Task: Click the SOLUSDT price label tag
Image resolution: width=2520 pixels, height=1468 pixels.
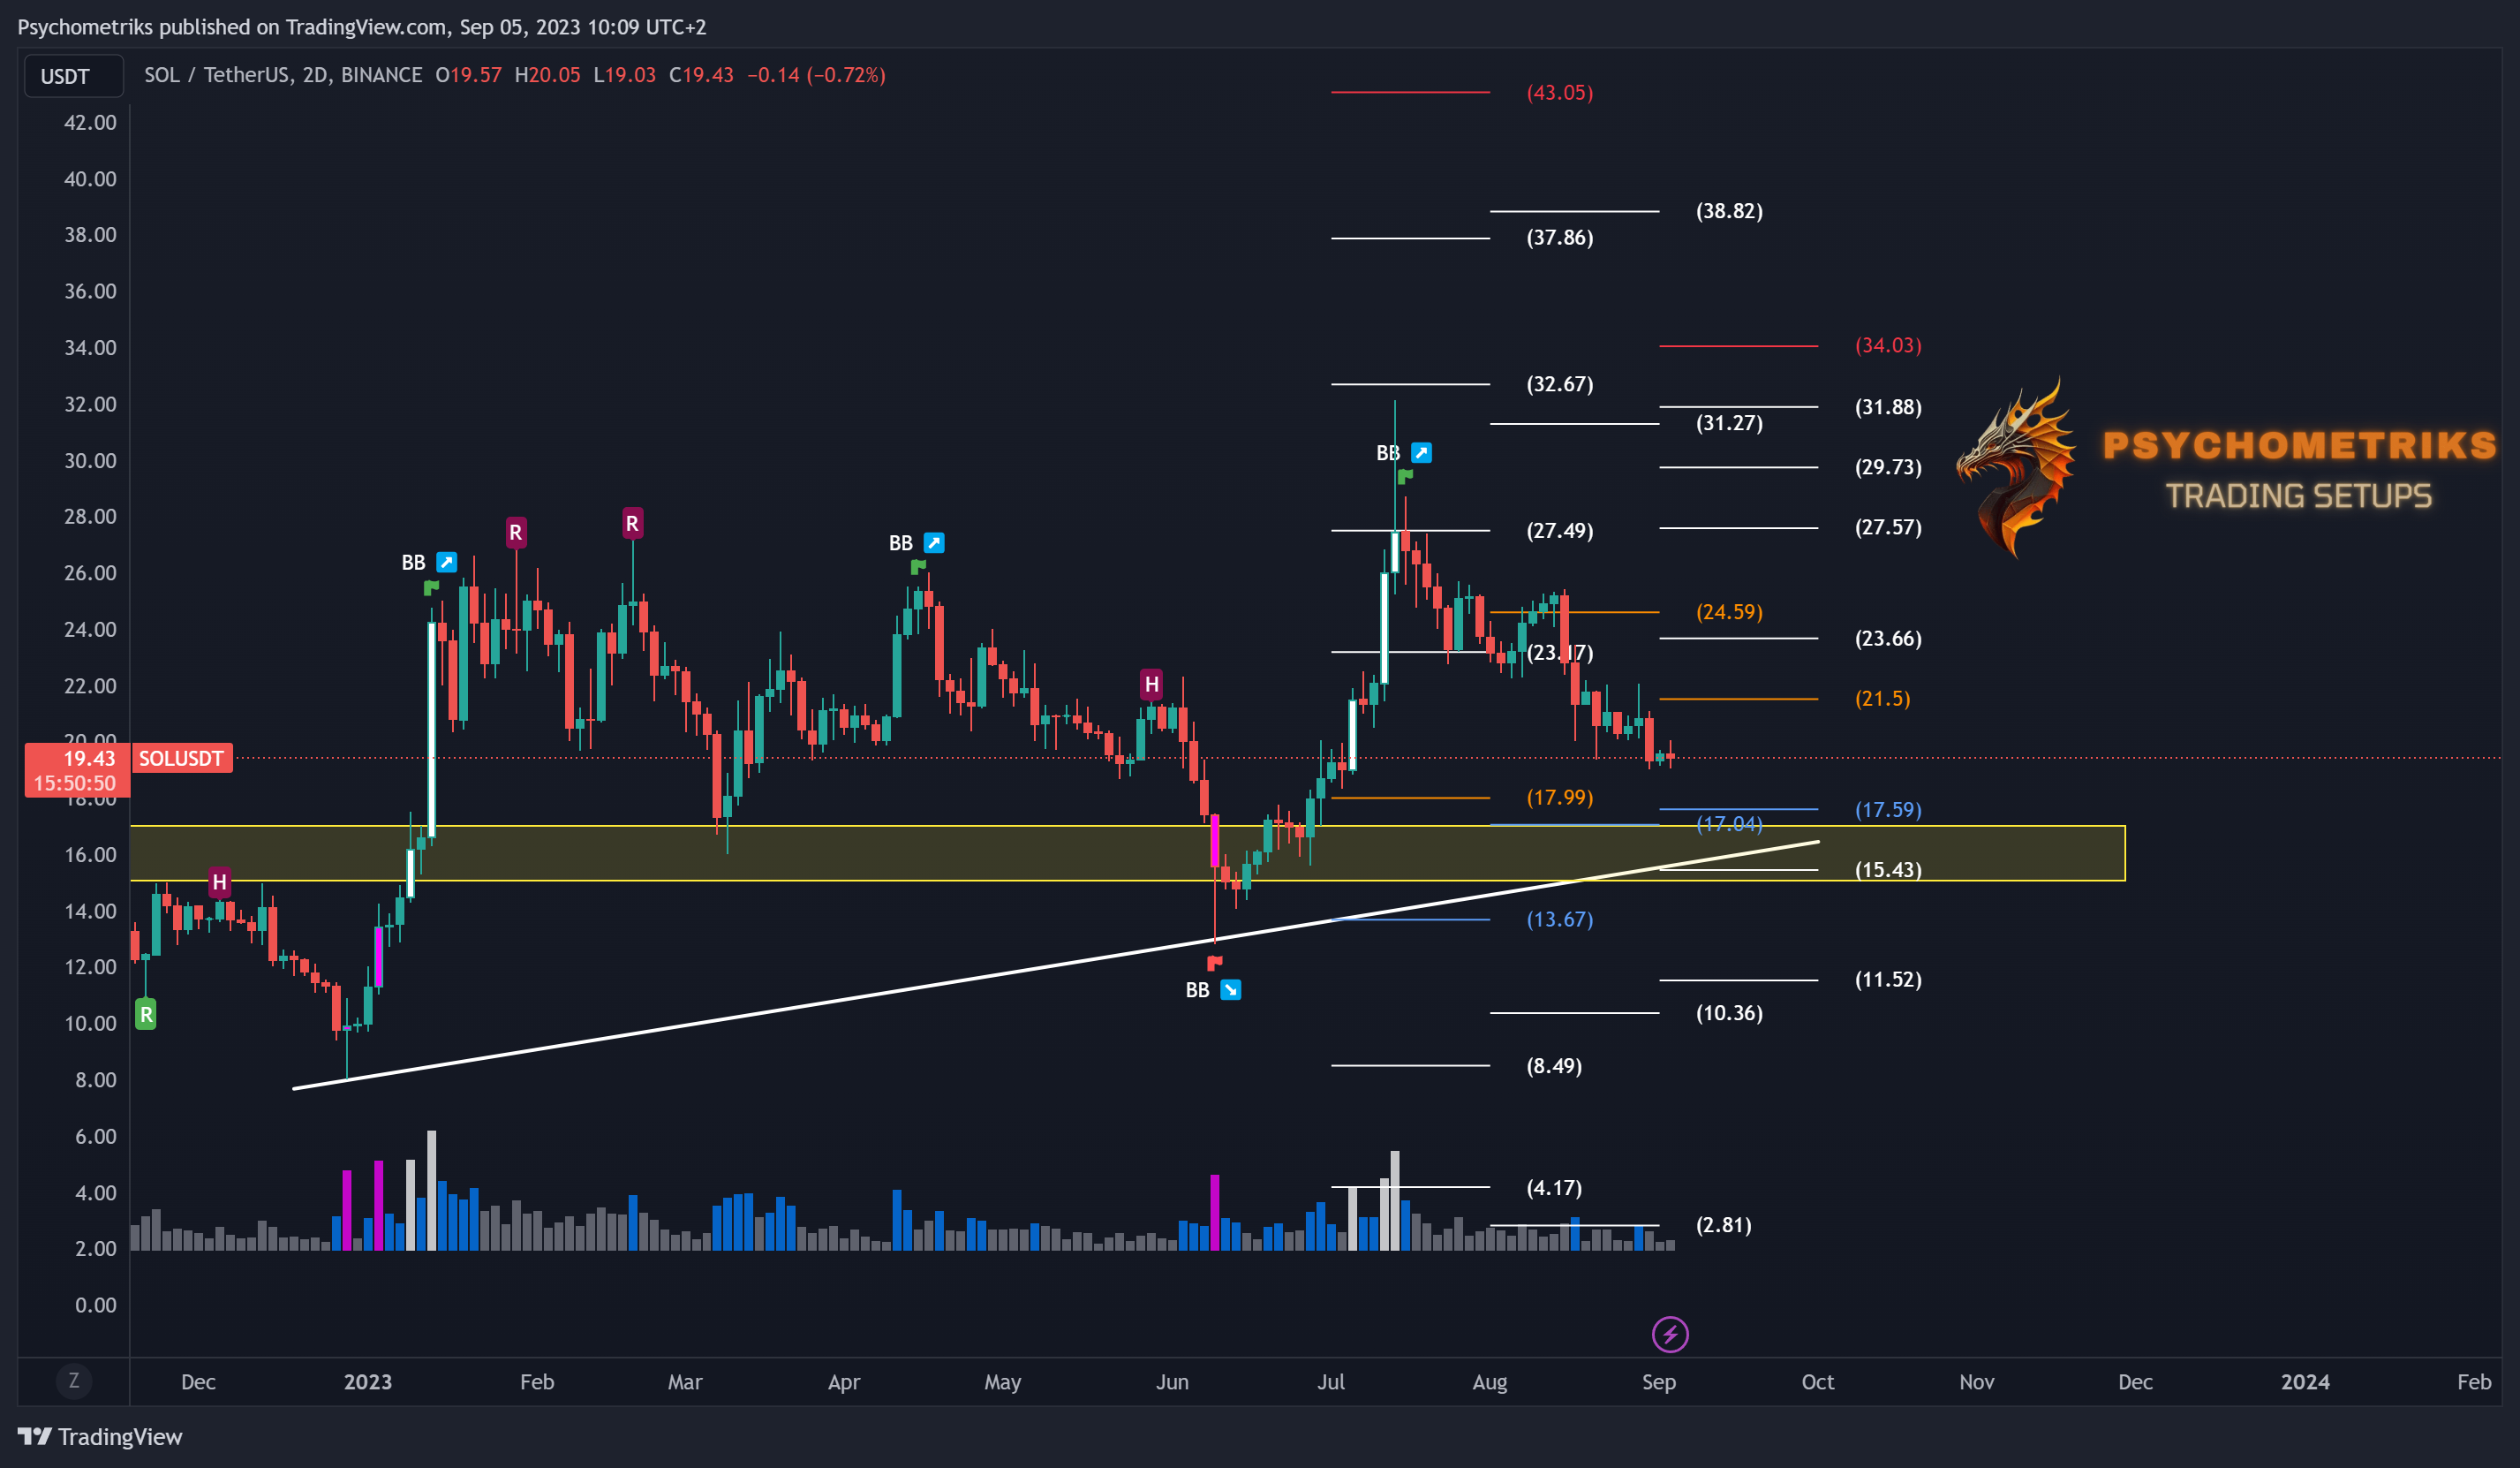Action: click(181, 758)
